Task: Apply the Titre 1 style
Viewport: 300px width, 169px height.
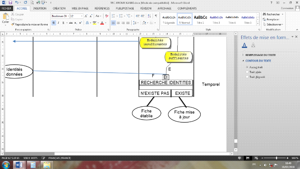Action: tap(200, 19)
